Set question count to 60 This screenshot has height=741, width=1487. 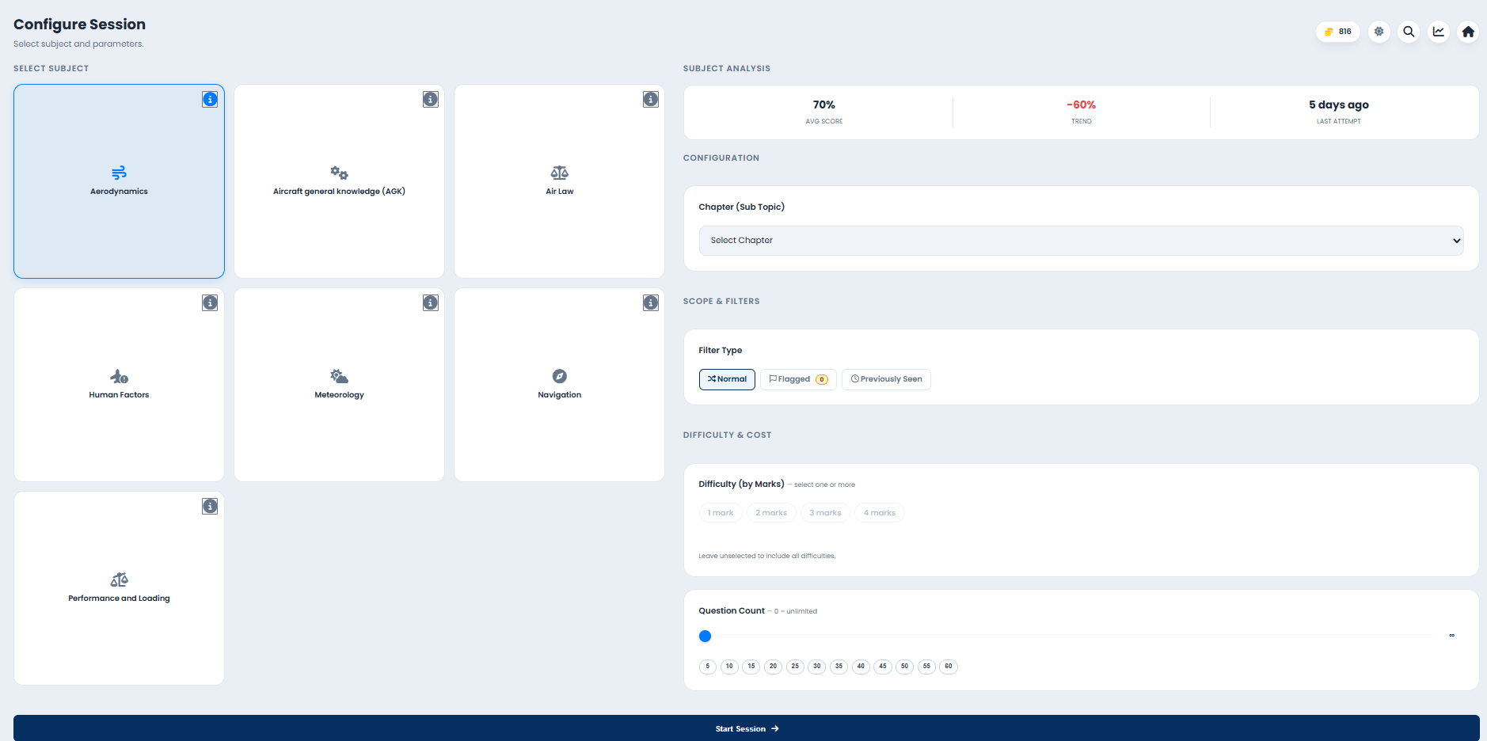click(949, 667)
